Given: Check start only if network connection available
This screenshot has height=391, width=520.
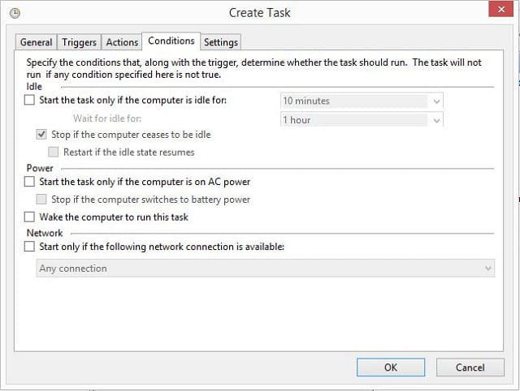Looking at the screenshot, I should pyautogui.click(x=29, y=247).
